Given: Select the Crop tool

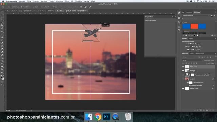Looking at the screenshot, I should point(2,25).
